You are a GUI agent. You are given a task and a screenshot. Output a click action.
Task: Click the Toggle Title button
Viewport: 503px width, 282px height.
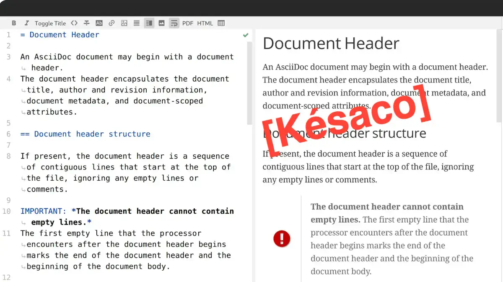tap(50, 23)
